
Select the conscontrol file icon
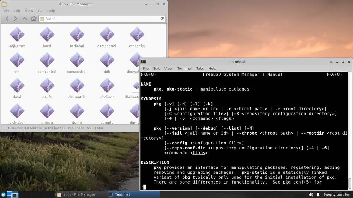tap(77, 60)
